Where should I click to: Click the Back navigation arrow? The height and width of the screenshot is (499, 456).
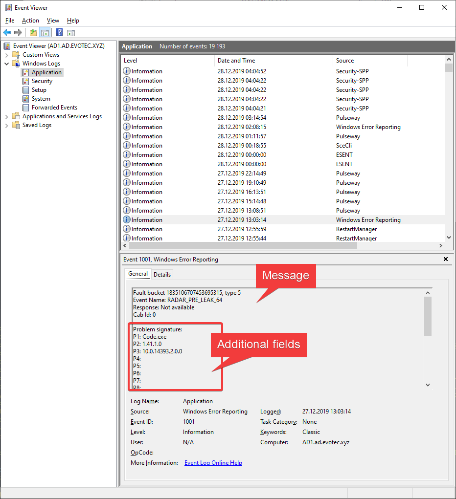click(7, 32)
